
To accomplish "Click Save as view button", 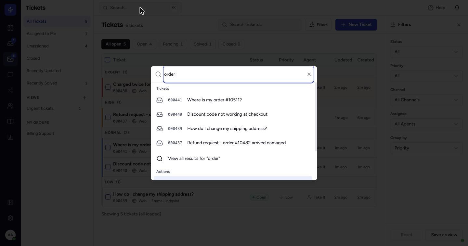I will (x=444, y=235).
